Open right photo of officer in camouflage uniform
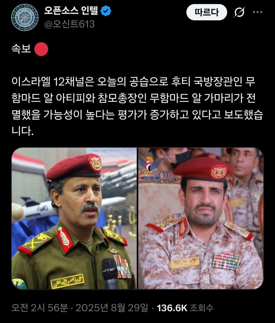The width and height of the screenshot is (275, 323). tap(201, 218)
